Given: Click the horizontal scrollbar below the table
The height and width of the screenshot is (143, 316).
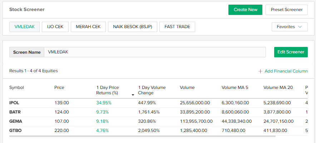Looking at the screenshot, I should (x=142, y=136).
